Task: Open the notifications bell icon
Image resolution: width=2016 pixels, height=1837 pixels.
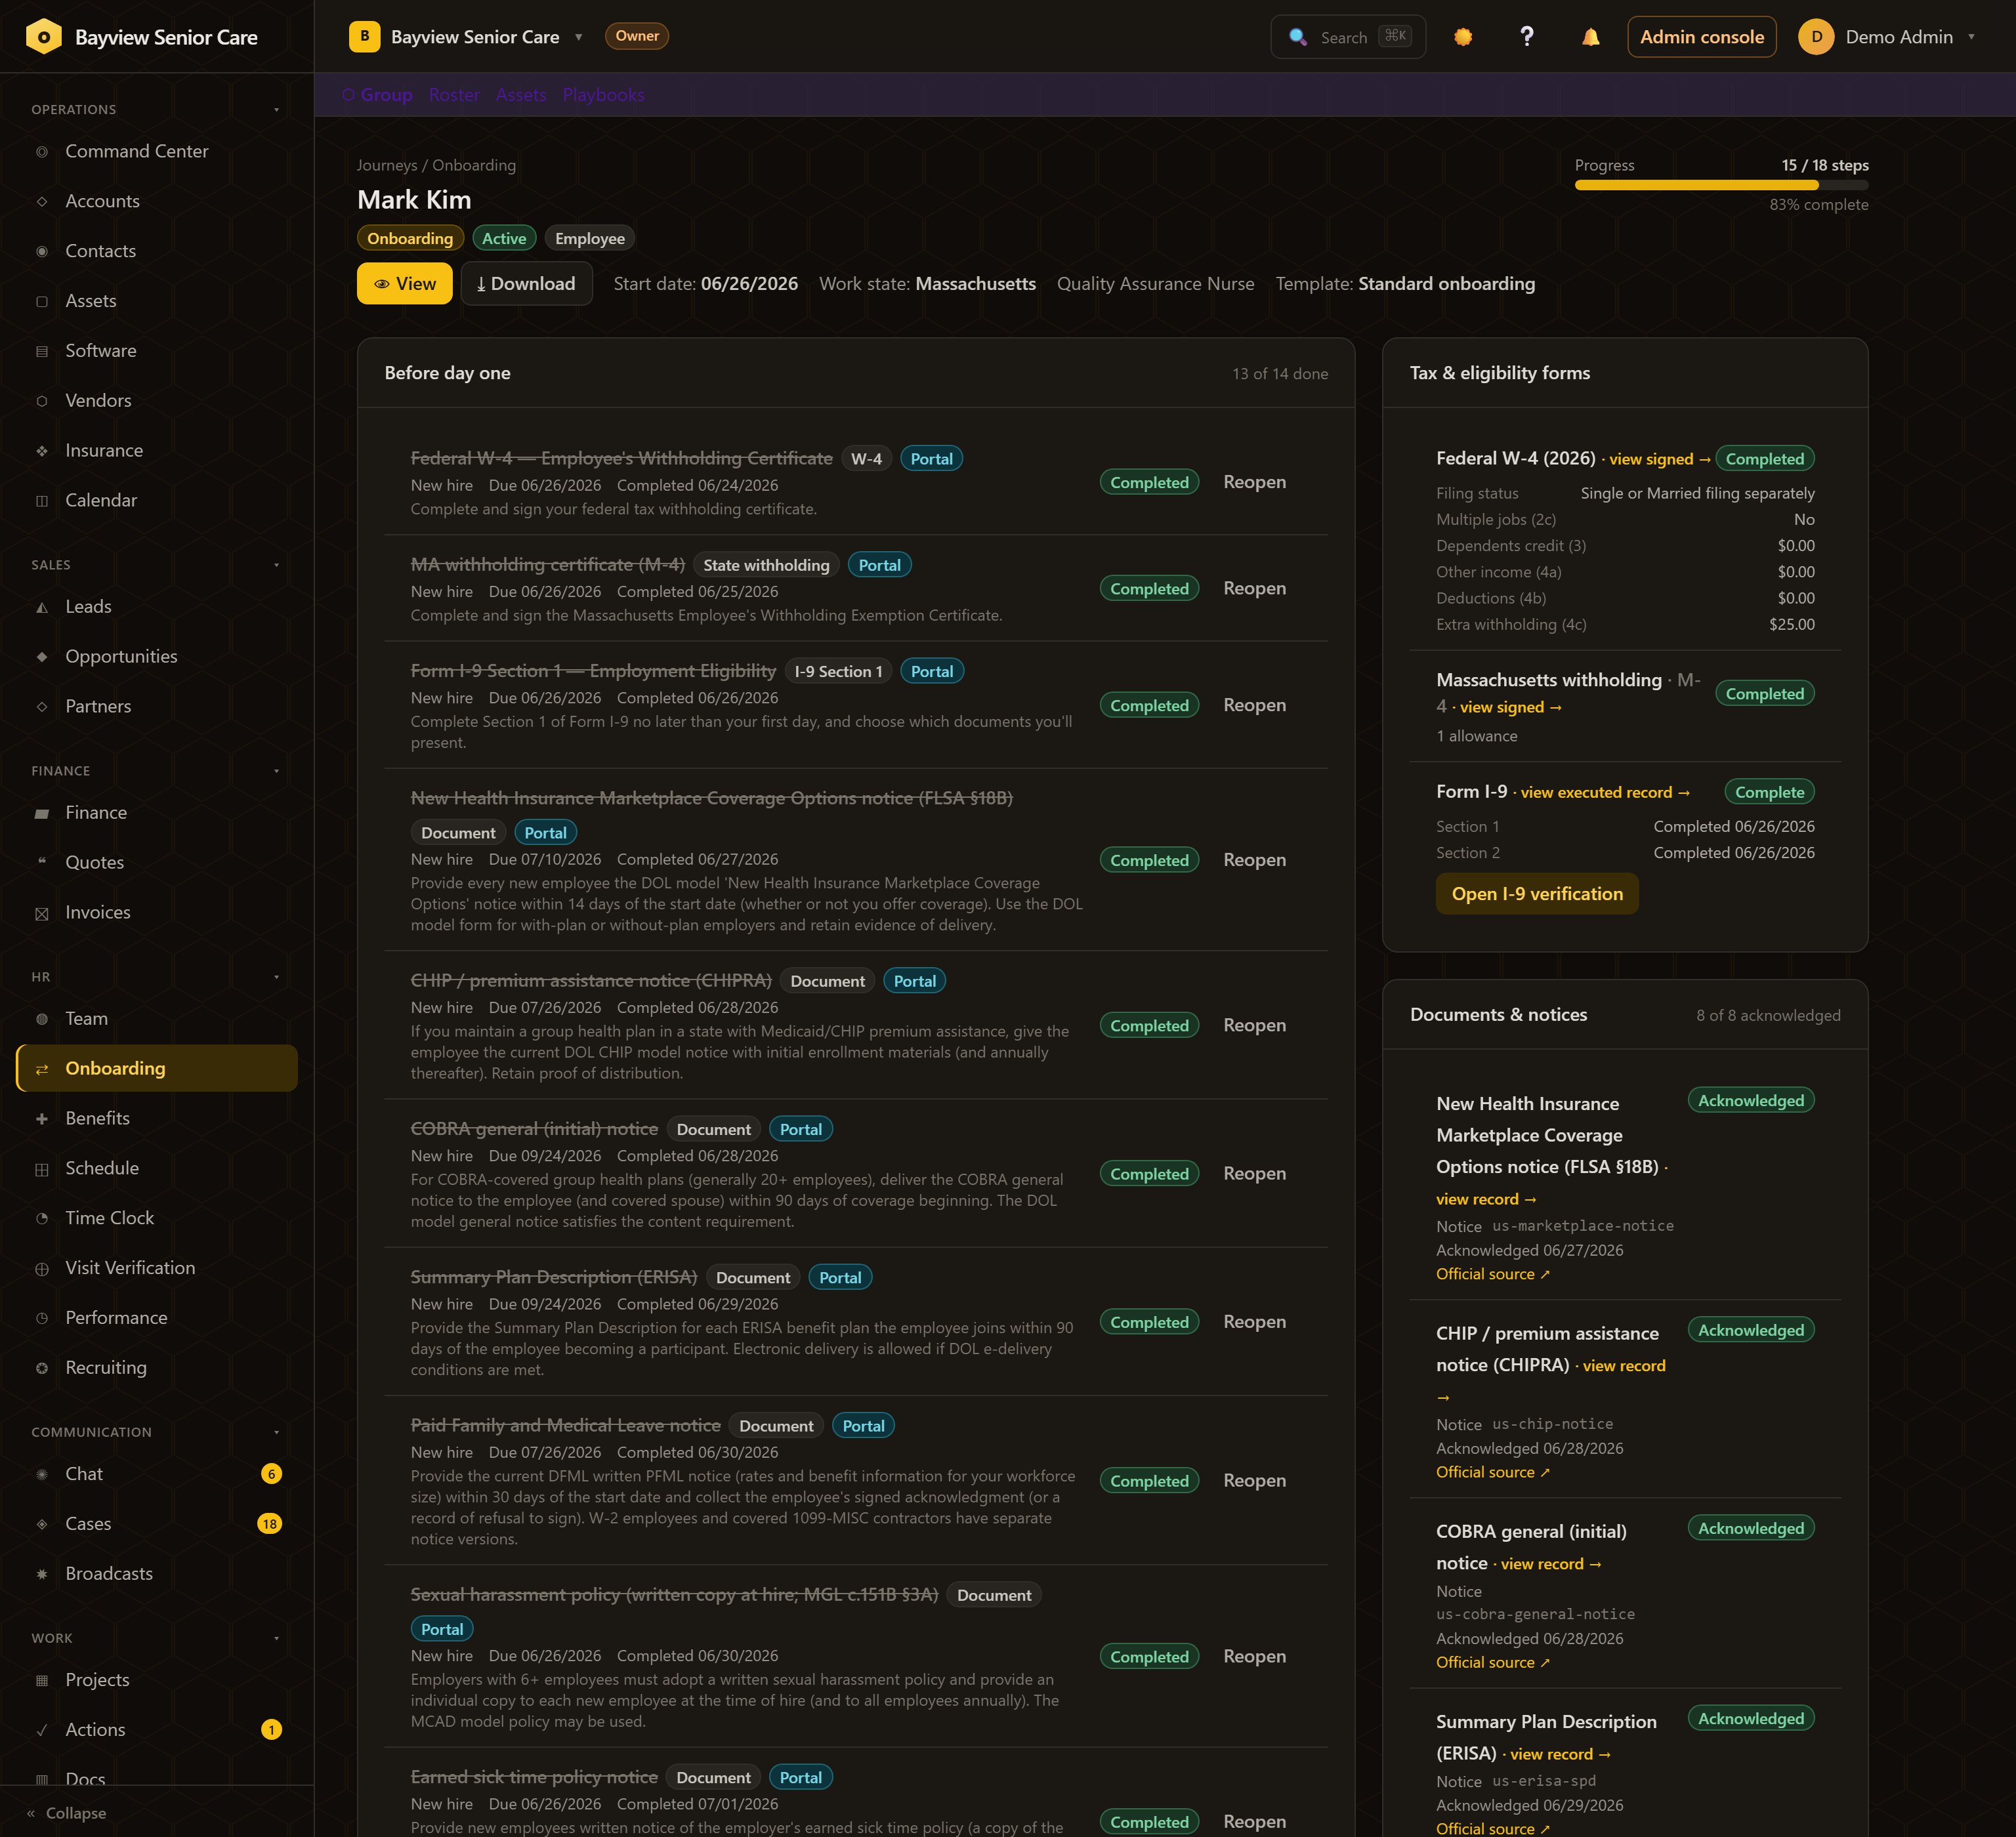Action: point(1590,37)
